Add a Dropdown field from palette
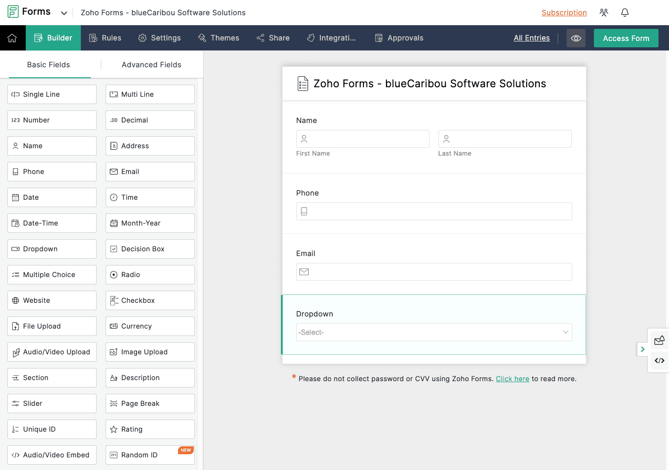Image resolution: width=669 pixels, height=470 pixels. pyautogui.click(x=52, y=249)
